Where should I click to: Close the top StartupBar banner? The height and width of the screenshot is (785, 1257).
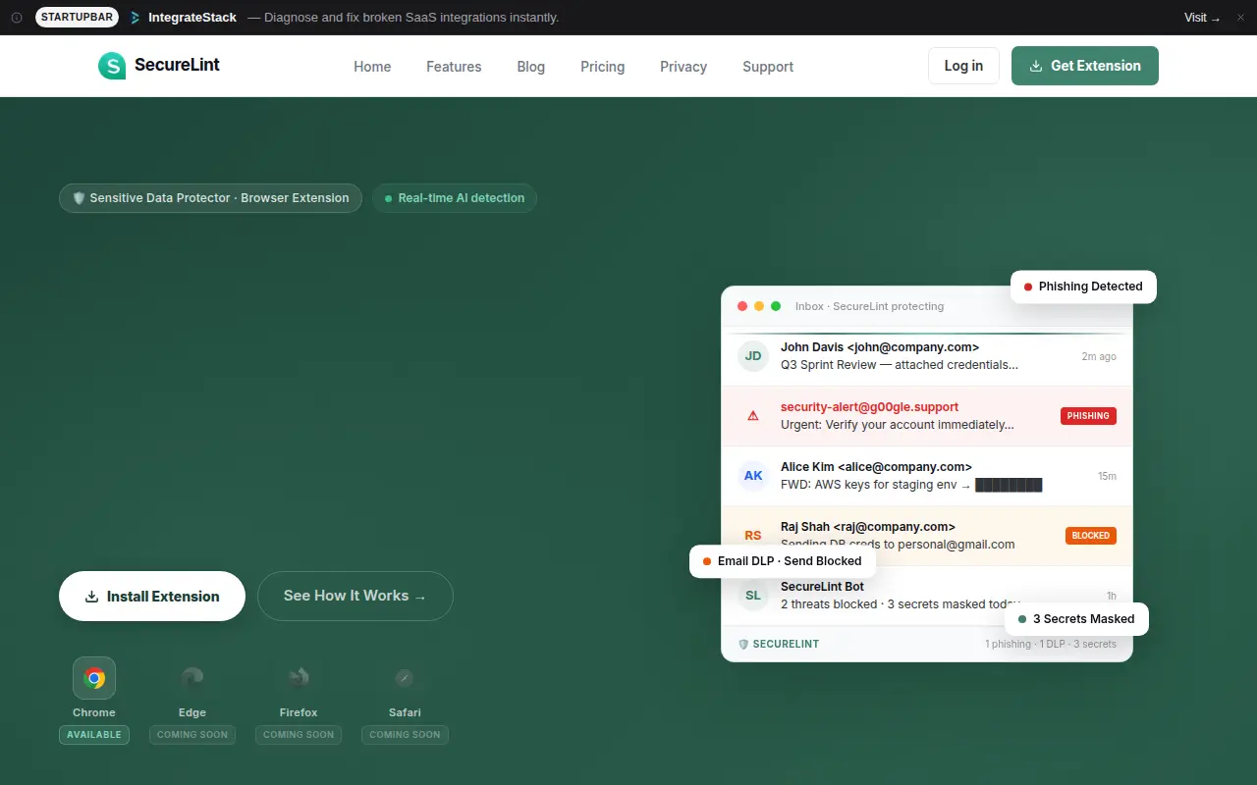coord(1240,18)
